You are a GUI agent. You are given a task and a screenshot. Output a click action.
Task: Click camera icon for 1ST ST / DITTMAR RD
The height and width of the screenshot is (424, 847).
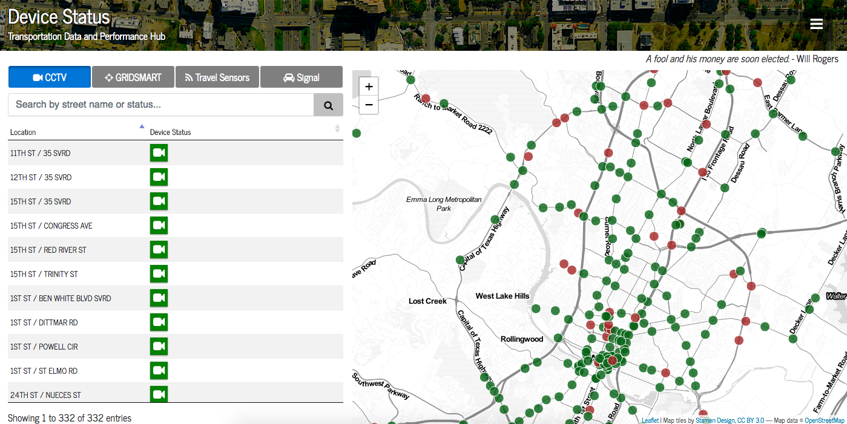point(159,322)
